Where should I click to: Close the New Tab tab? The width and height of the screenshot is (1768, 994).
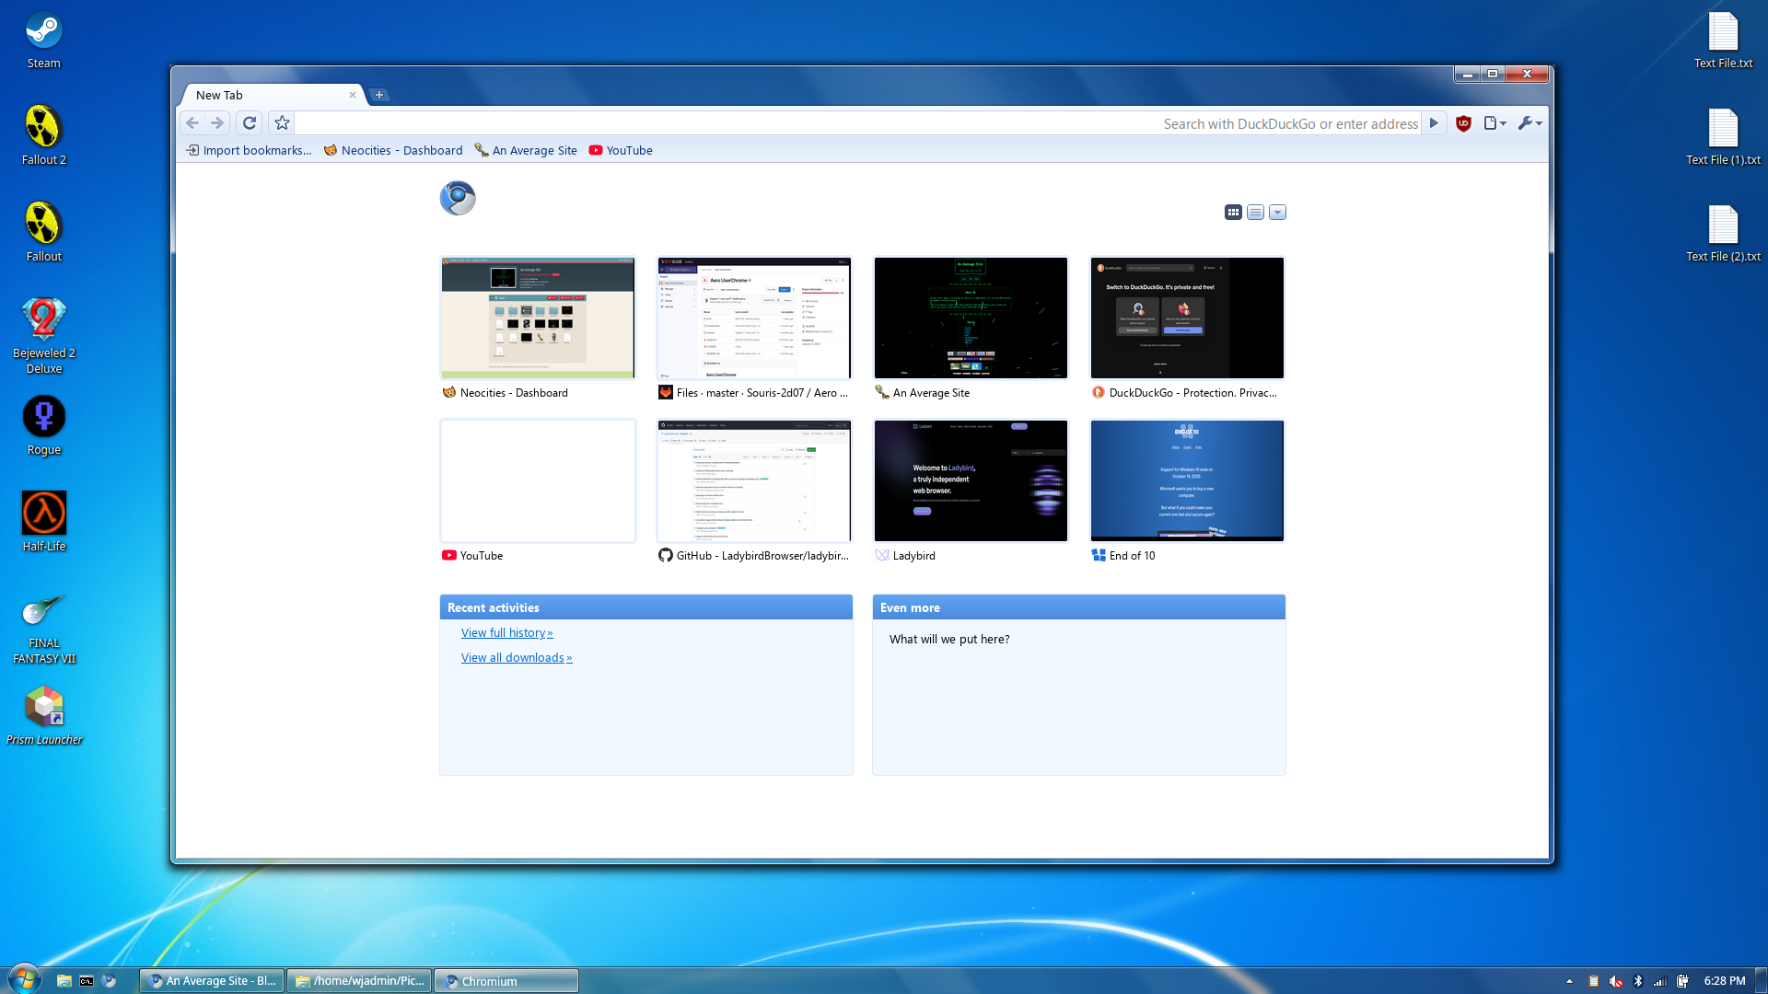point(352,95)
